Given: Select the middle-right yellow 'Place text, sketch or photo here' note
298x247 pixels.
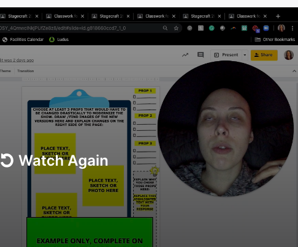Looking at the screenshot, I should click(x=103, y=185).
